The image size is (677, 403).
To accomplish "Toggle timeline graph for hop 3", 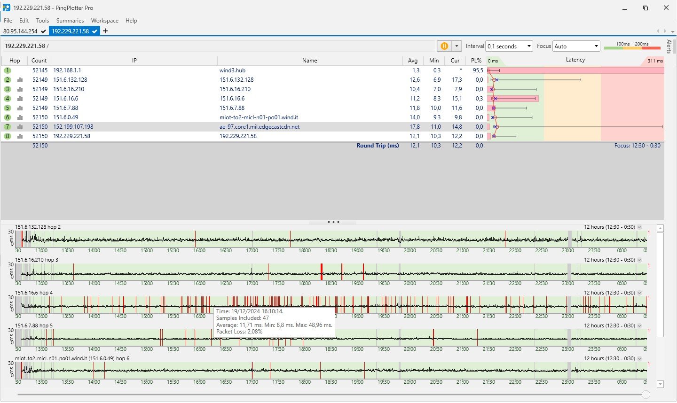I will [20, 89].
